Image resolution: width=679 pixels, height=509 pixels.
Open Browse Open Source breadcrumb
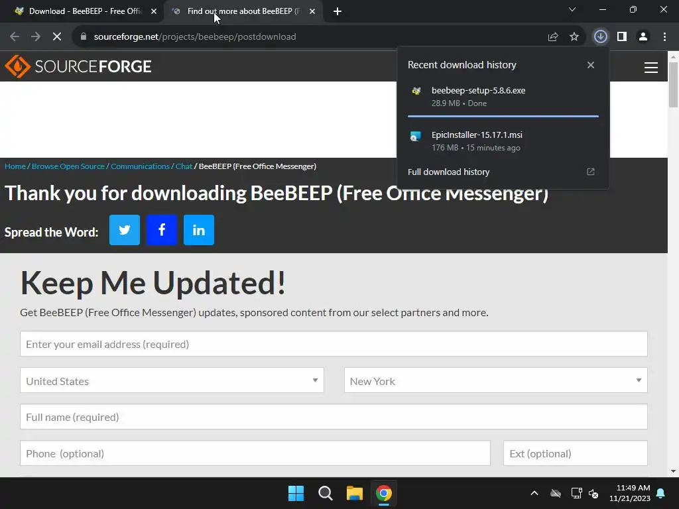click(x=68, y=166)
